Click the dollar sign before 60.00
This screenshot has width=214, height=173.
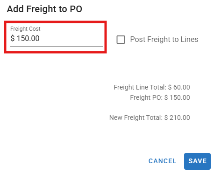[x=170, y=87]
